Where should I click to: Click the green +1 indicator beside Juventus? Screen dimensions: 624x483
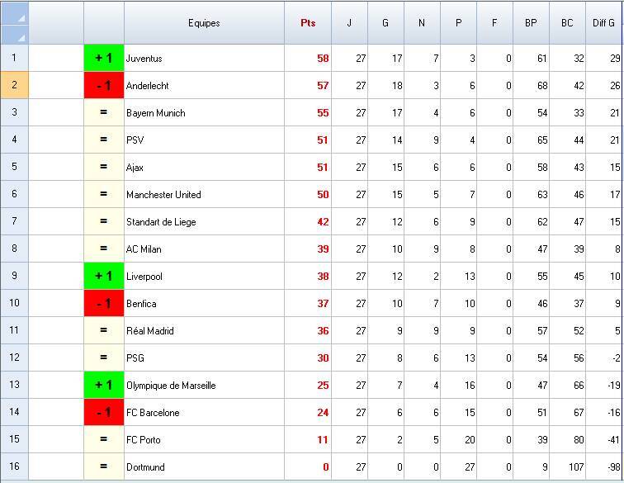pos(104,59)
